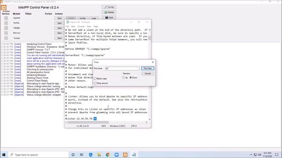Show hidden system tray icons
The height and width of the screenshot is (158, 282).
pyautogui.click(x=251, y=155)
